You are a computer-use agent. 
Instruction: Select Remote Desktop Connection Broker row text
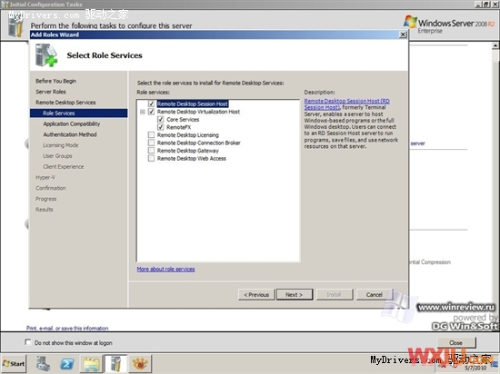tap(199, 143)
